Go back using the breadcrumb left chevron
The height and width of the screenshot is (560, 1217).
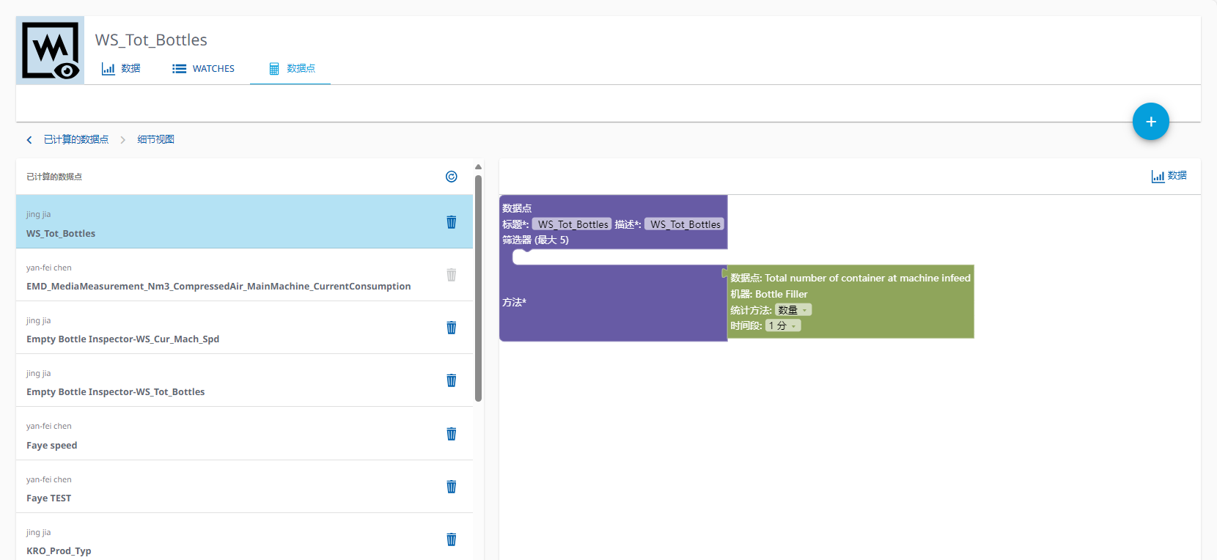point(29,140)
